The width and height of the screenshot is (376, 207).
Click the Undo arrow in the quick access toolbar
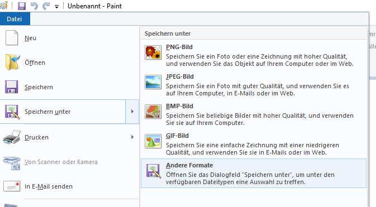click(34, 6)
